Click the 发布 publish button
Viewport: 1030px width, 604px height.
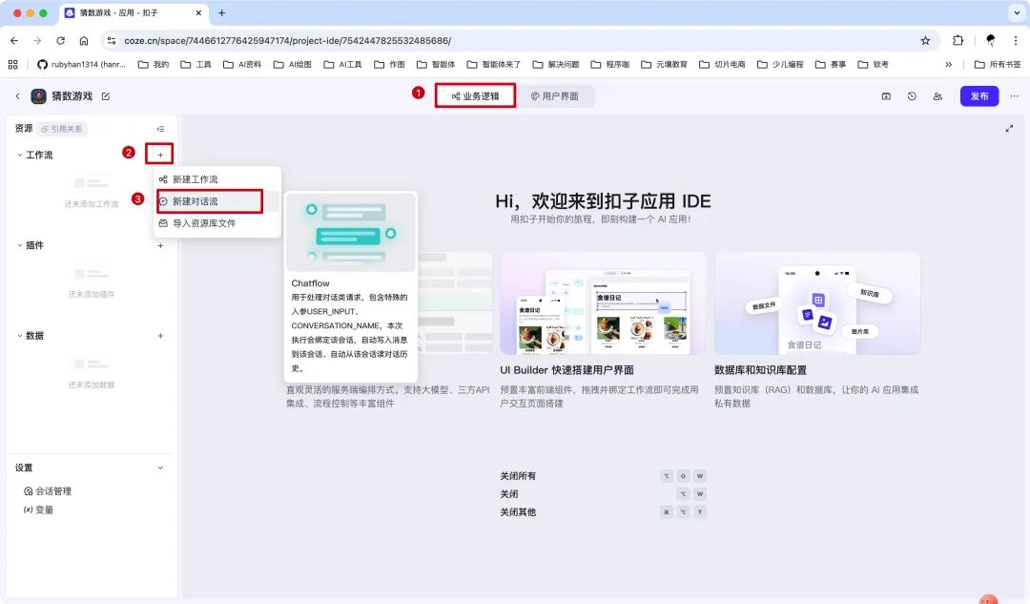click(x=978, y=96)
